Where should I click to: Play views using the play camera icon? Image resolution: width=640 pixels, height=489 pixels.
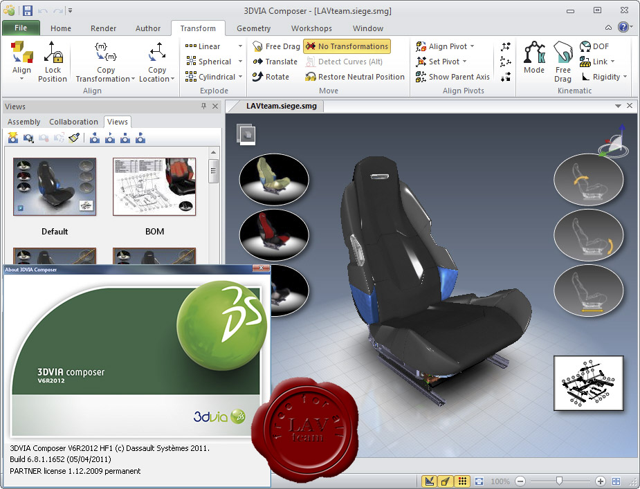click(x=110, y=138)
